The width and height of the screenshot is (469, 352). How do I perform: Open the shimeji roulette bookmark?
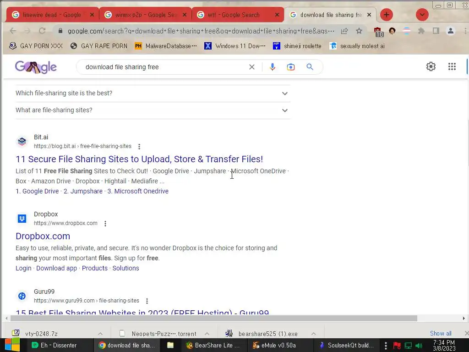pos(297,46)
